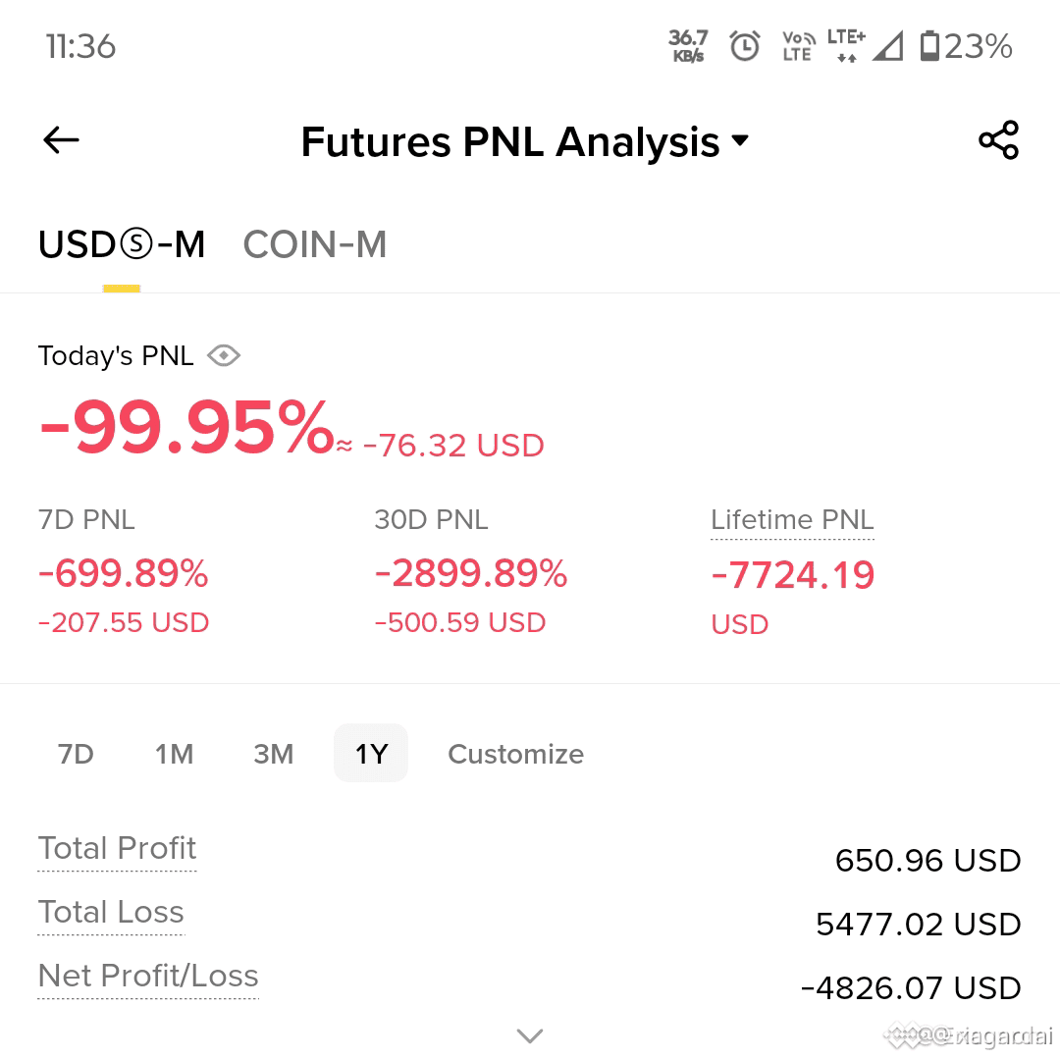Tap the VoLTE status icon

pyautogui.click(x=798, y=46)
